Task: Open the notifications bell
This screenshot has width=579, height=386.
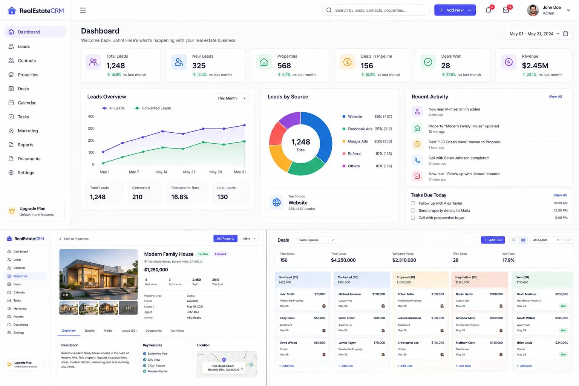Action: [489, 10]
